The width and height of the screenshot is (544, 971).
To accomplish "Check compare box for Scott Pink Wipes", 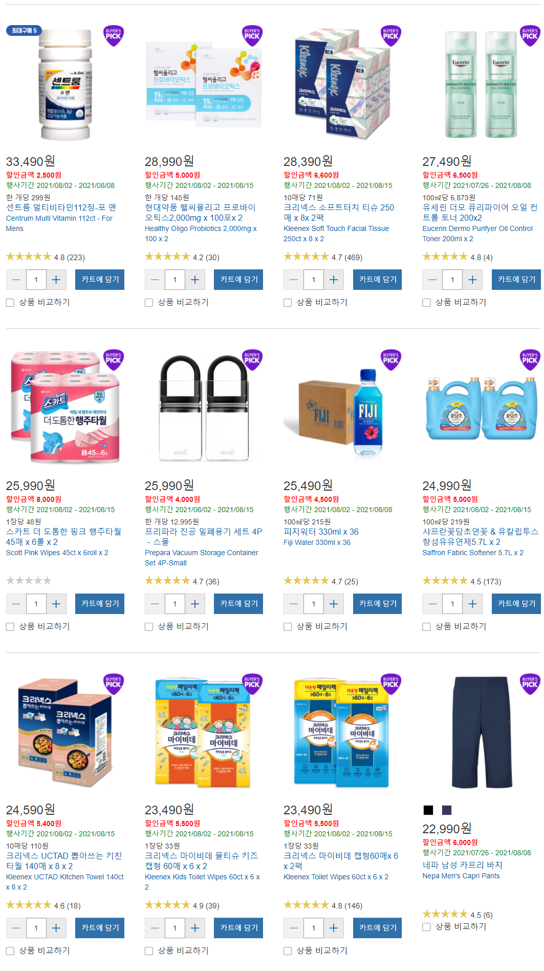I will (x=10, y=627).
